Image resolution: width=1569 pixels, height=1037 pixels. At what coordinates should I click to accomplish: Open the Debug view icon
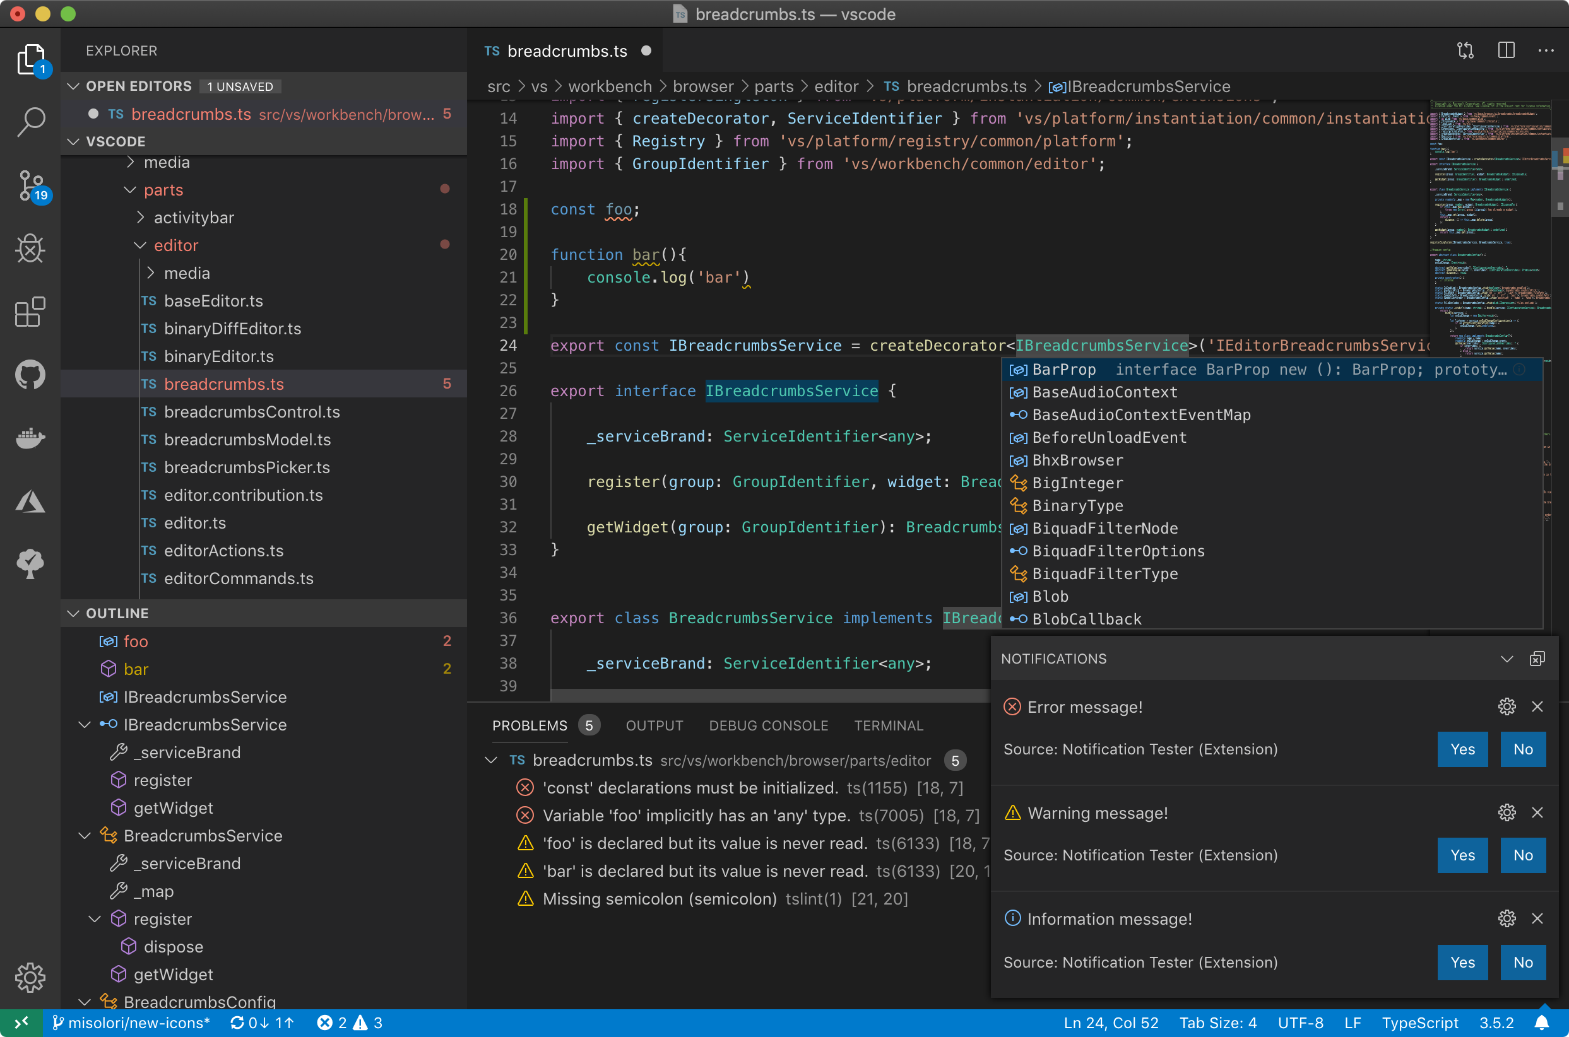[30, 249]
